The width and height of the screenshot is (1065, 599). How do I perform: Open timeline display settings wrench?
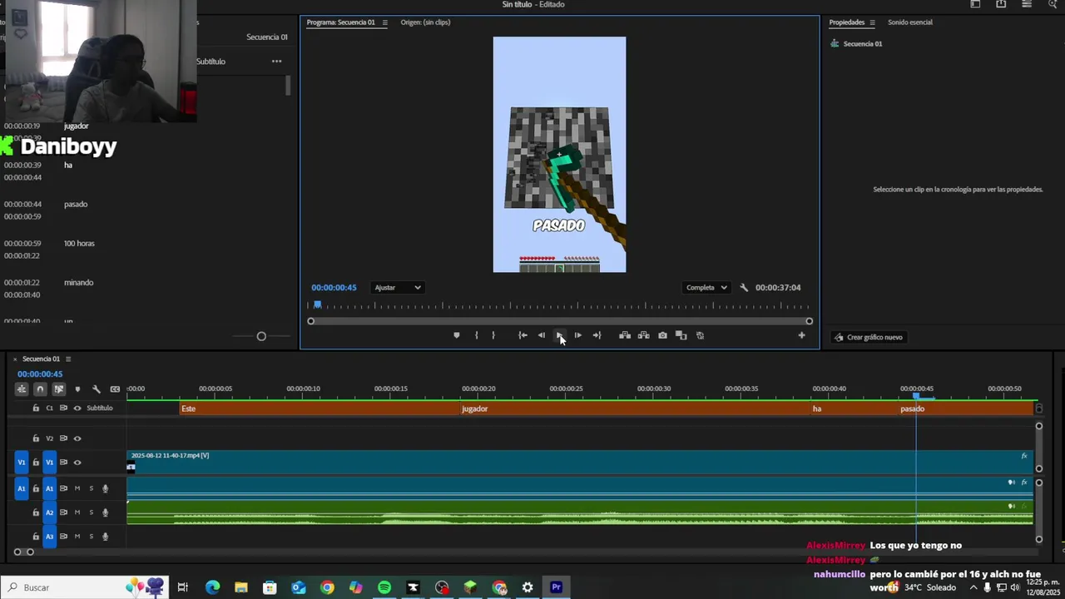click(x=97, y=389)
